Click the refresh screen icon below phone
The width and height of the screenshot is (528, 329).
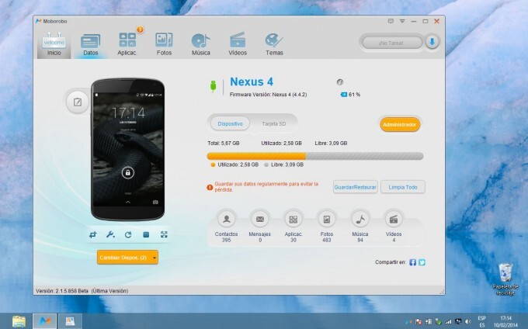pyautogui.click(x=127, y=234)
